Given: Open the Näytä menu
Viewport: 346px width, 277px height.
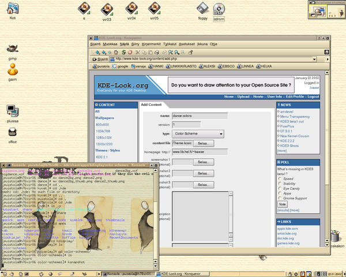Looking at the screenshot, I should [124, 44].
